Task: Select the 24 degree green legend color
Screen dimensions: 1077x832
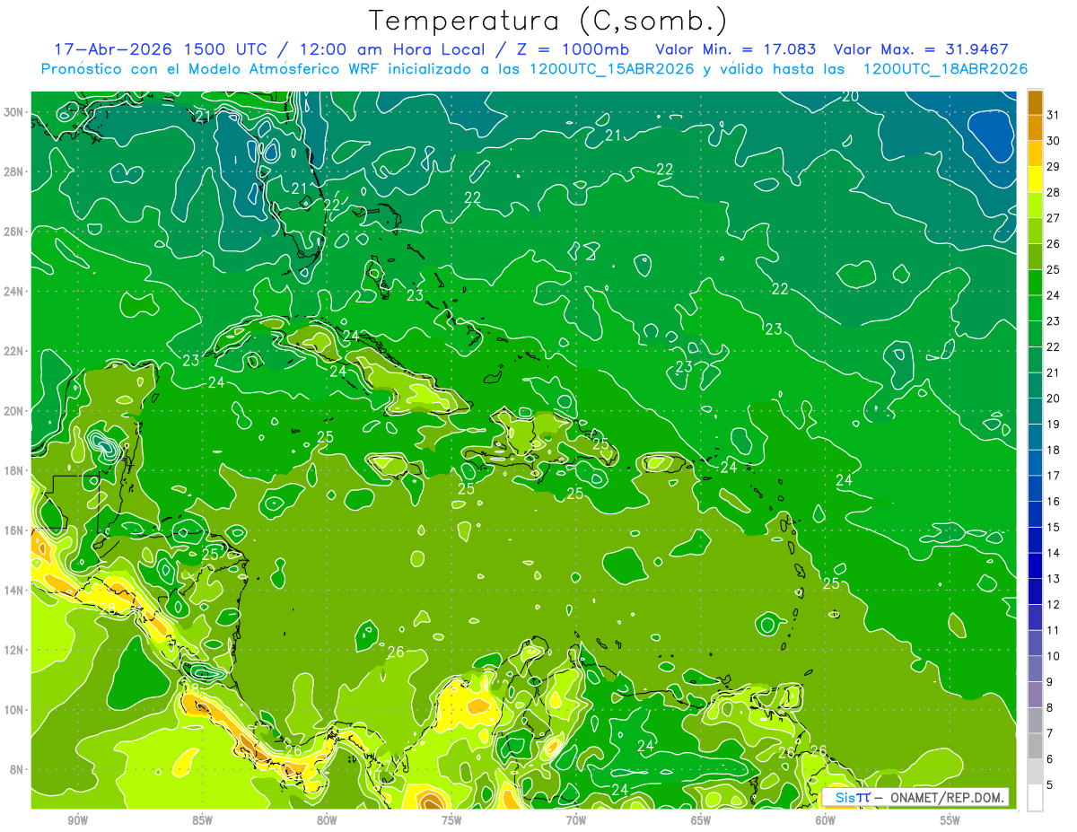Action: coord(1035,283)
